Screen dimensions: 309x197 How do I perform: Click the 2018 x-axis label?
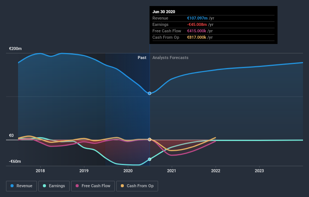point(40,171)
